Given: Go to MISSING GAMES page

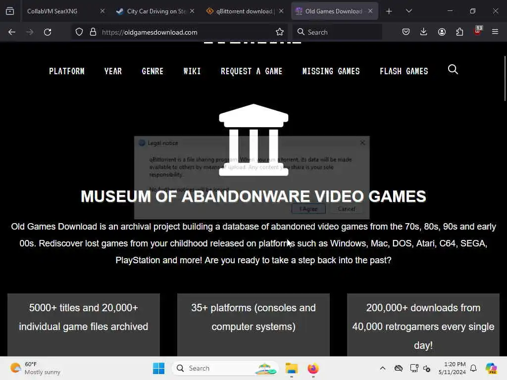Looking at the screenshot, I should point(331,71).
